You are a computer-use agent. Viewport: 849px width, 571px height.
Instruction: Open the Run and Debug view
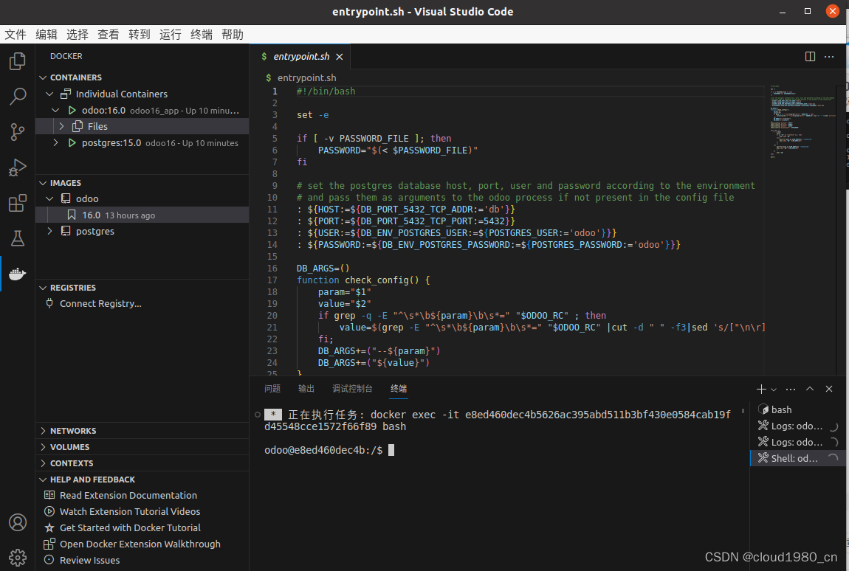(17, 167)
